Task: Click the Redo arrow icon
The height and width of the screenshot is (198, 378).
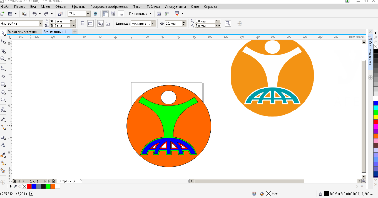Action: pyautogui.click(x=46, y=14)
